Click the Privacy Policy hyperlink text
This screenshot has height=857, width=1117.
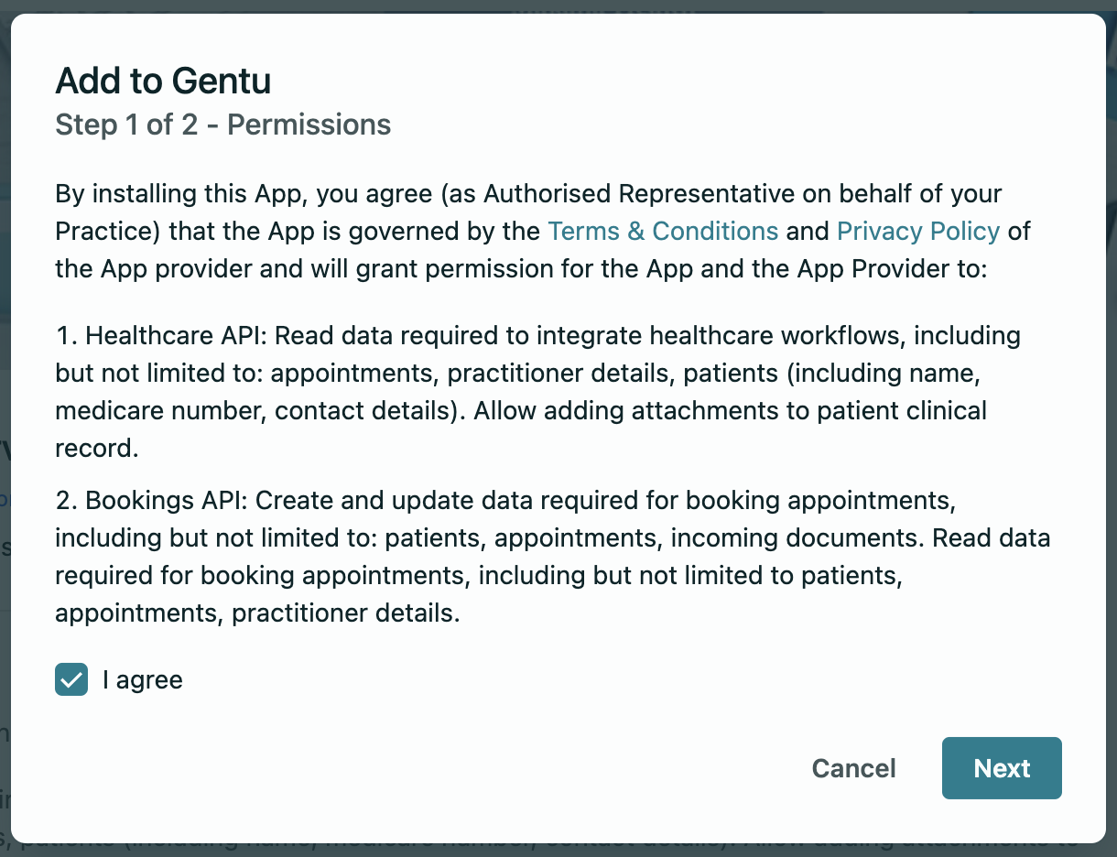click(917, 231)
